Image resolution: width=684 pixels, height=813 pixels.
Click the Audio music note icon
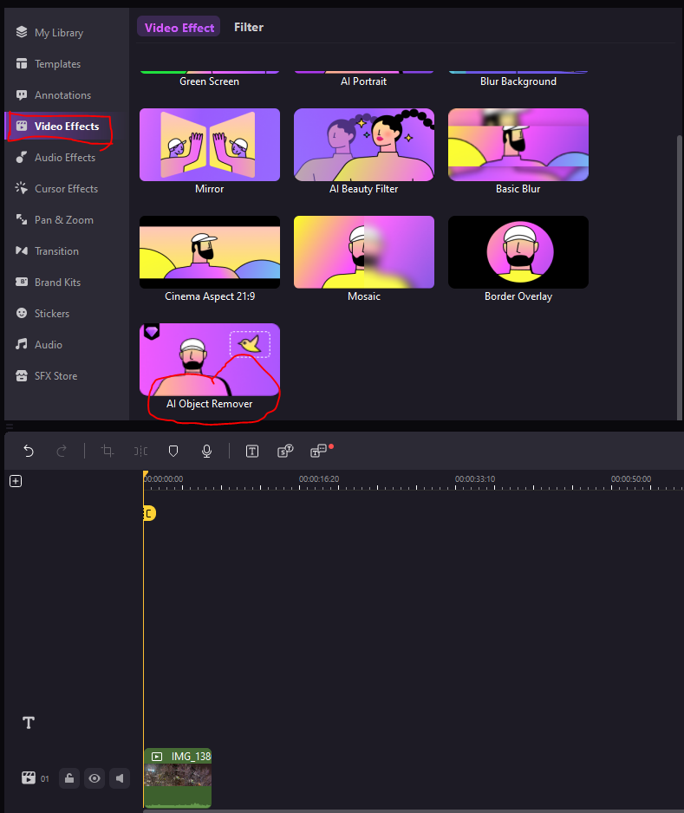point(22,344)
